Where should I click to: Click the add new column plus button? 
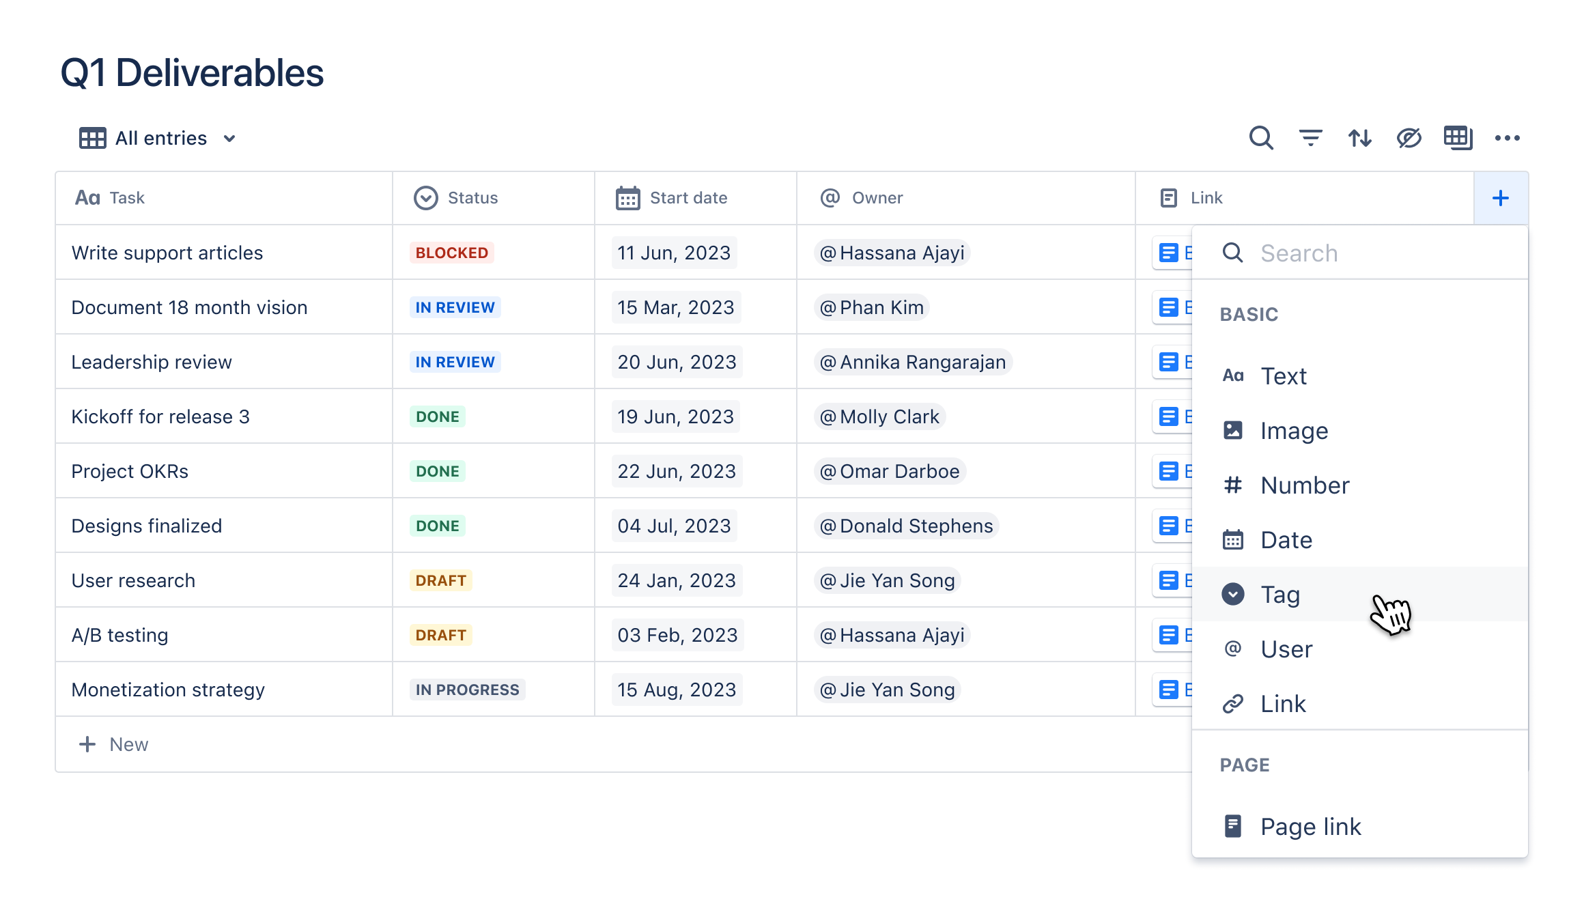pyautogui.click(x=1499, y=198)
